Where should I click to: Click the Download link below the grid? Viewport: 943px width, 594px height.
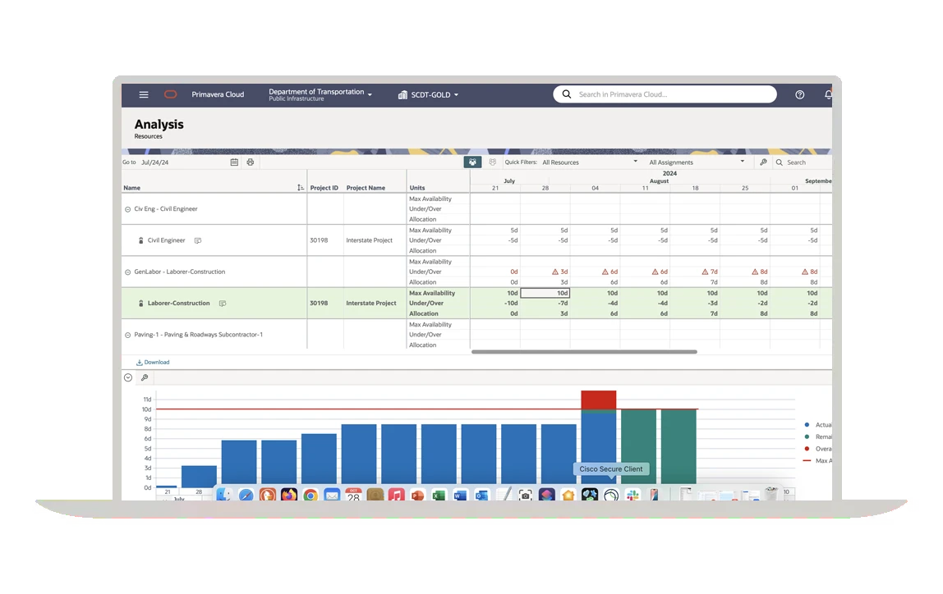point(153,362)
